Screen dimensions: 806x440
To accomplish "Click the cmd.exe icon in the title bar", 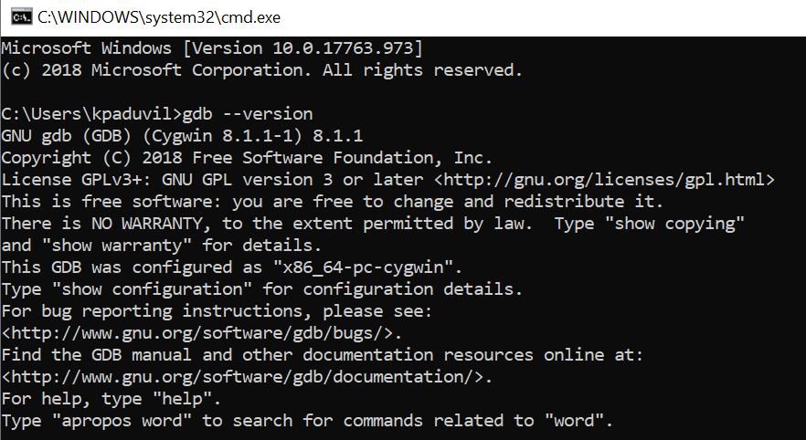I will pos(16,16).
